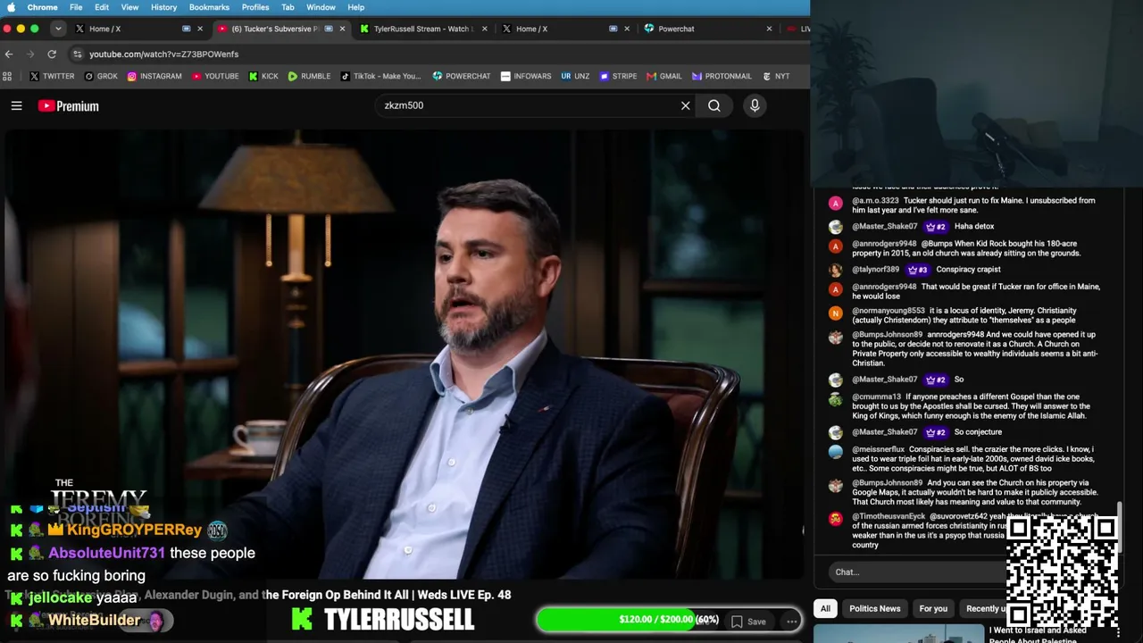Open the History menu
Screen dimensions: 1143x643
pos(163,7)
